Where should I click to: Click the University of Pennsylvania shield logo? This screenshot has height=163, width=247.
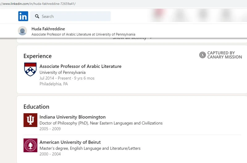(30, 69)
